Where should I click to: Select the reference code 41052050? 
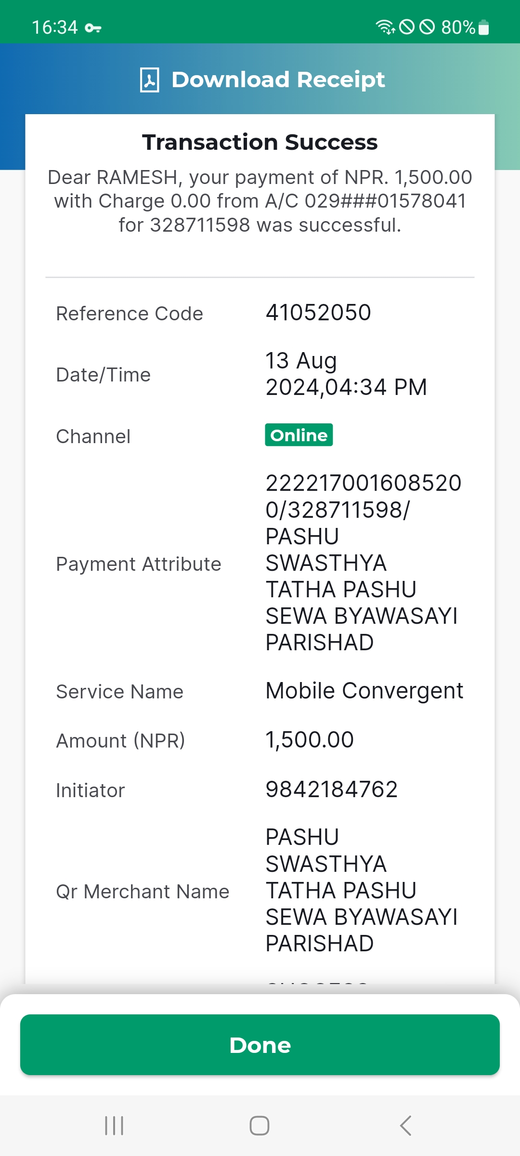[318, 313]
